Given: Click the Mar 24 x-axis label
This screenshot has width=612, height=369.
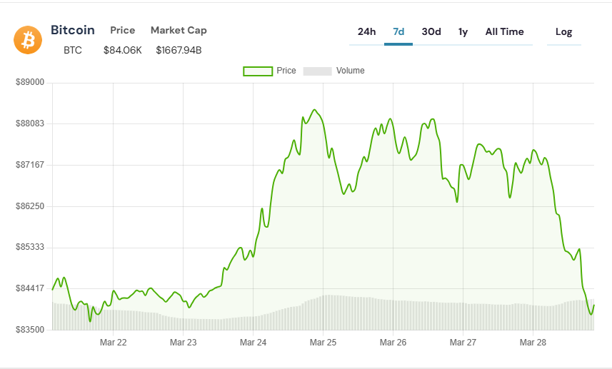Looking at the screenshot, I should [x=253, y=343].
